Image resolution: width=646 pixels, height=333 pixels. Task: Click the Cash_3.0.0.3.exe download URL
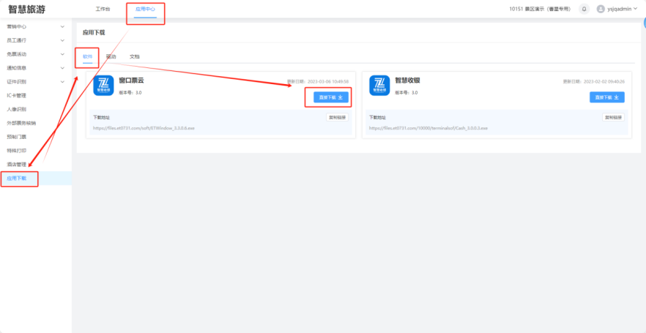(x=428, y=128)
